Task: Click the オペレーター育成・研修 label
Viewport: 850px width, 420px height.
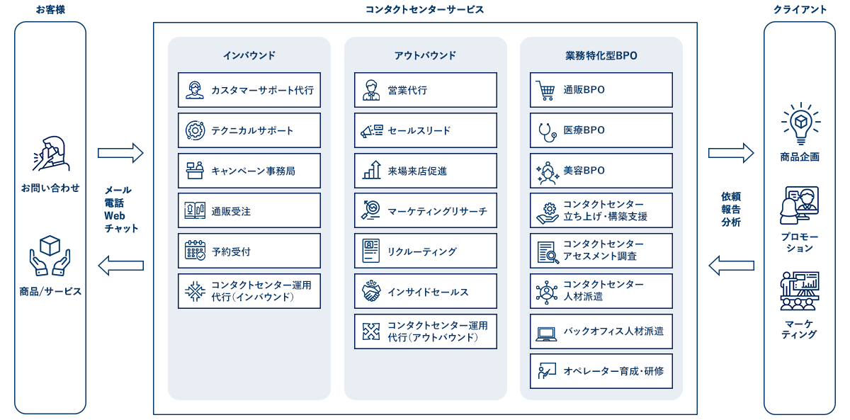Action: 613,371
